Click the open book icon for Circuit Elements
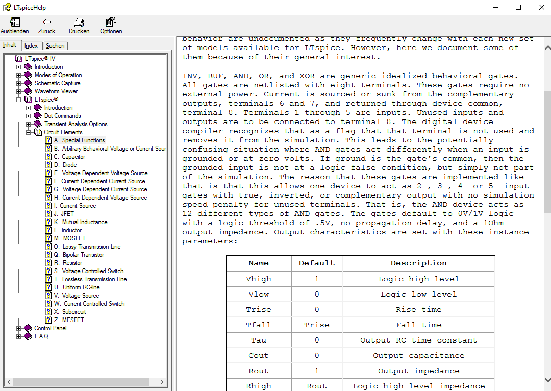 (x=38, y=132)
